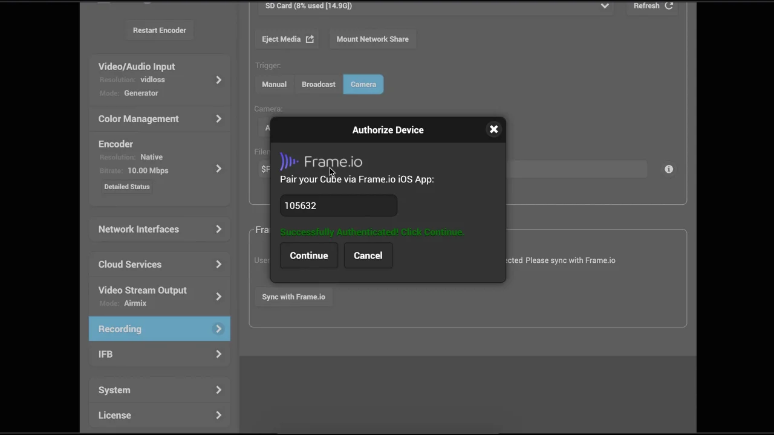
Task: Expand License chevron arrow
Action: click(219, 416)
